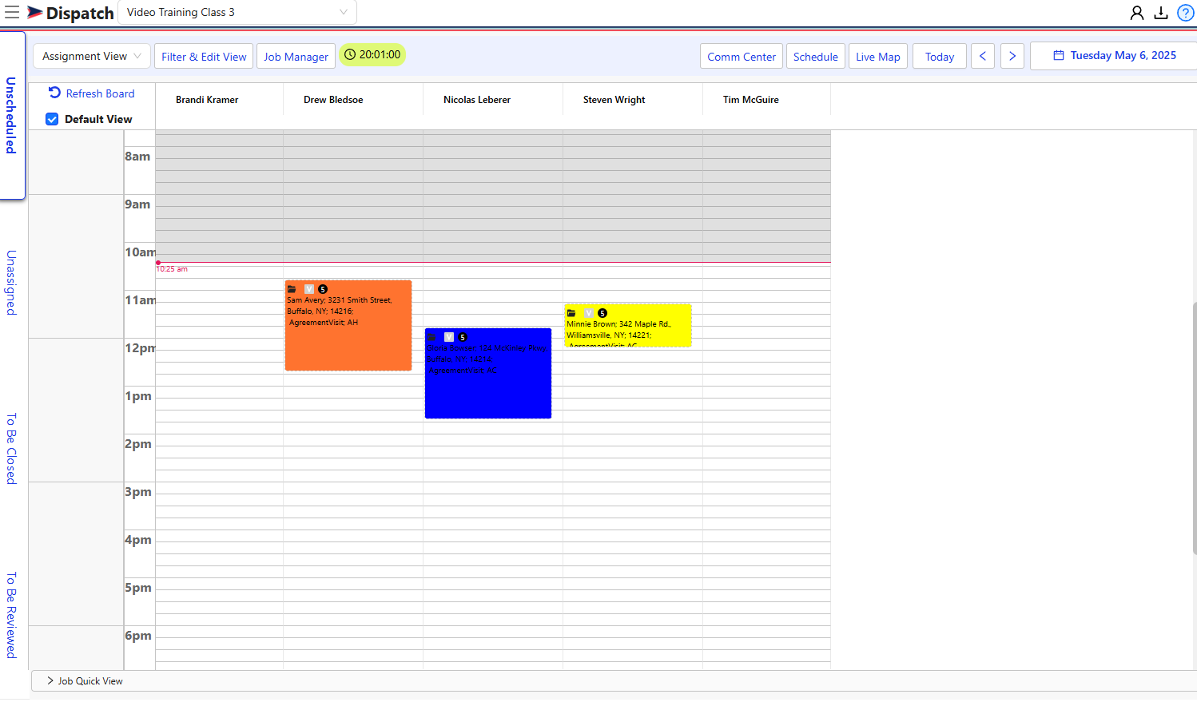Click the 10:25 am current time marker
The image size is (1197, 702).
pyautogui.click(x=172, y=269)
